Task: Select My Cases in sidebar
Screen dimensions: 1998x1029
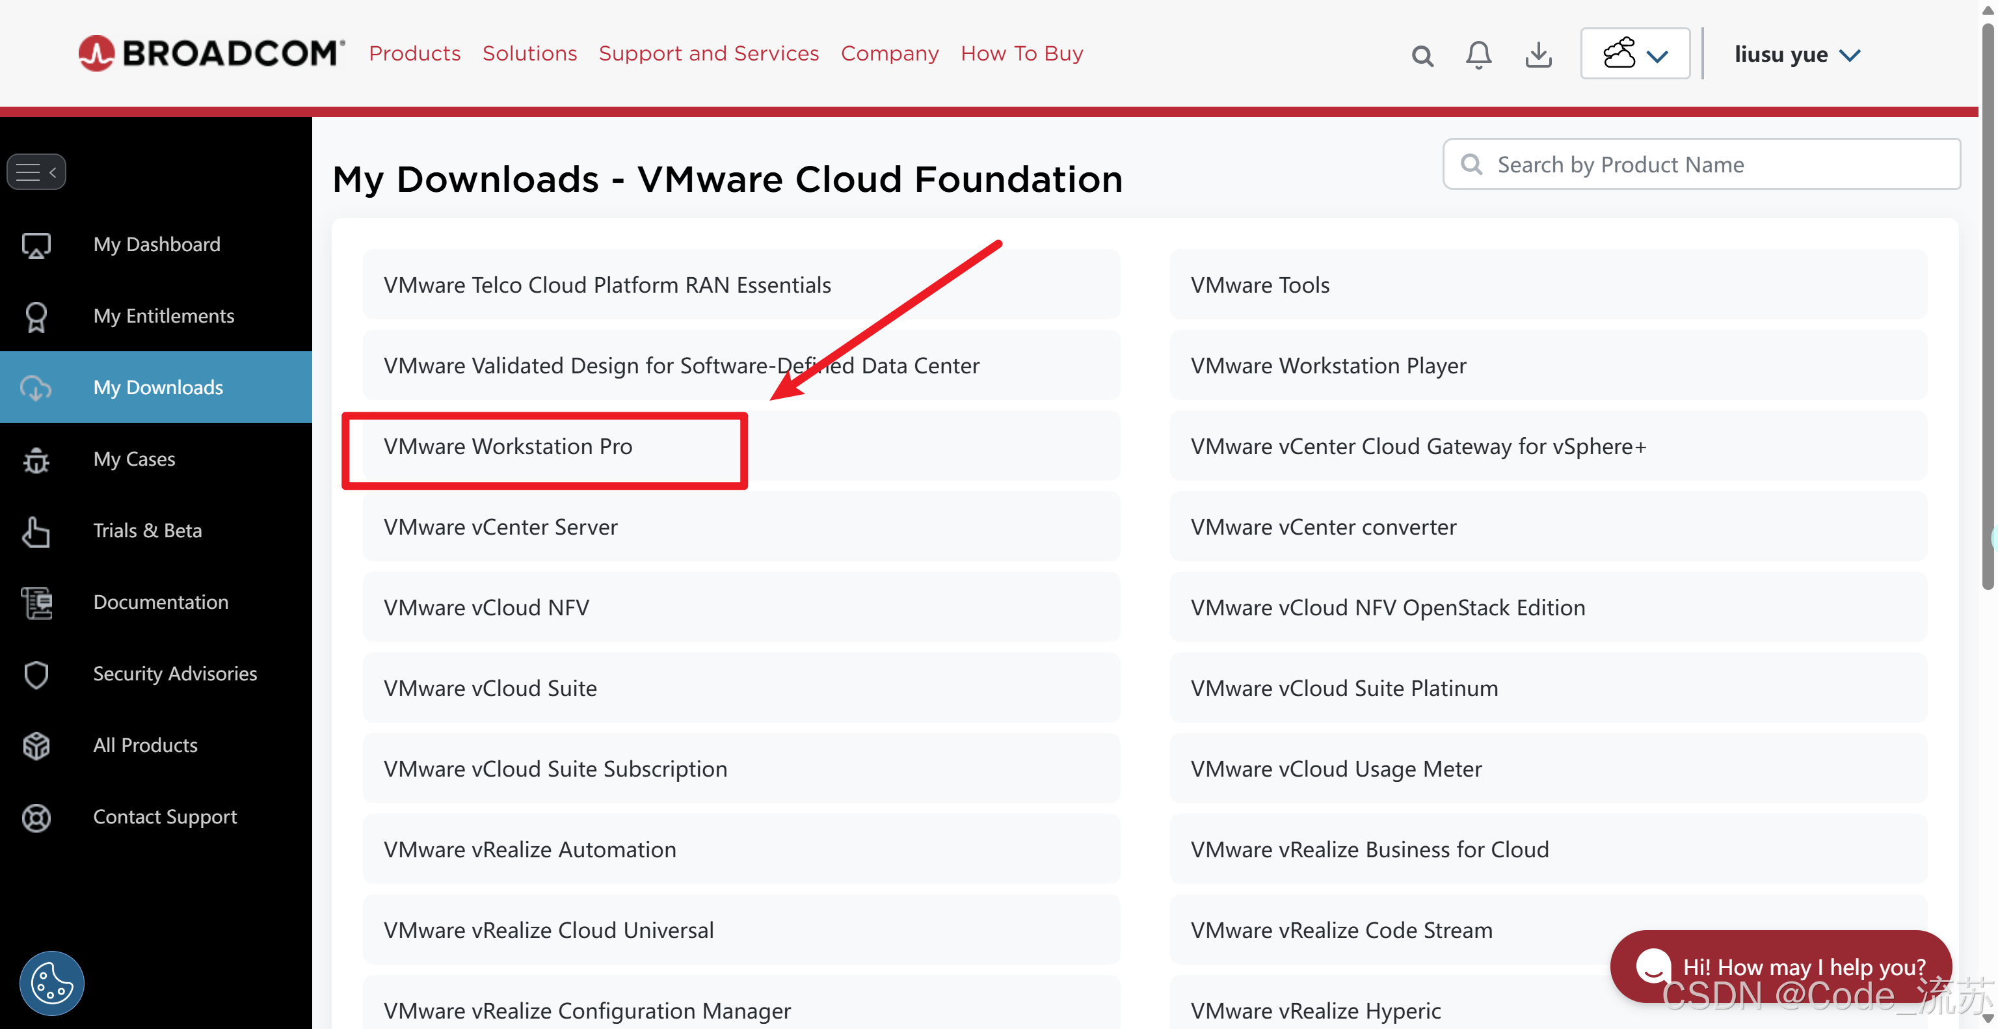Action: point(134,459)
